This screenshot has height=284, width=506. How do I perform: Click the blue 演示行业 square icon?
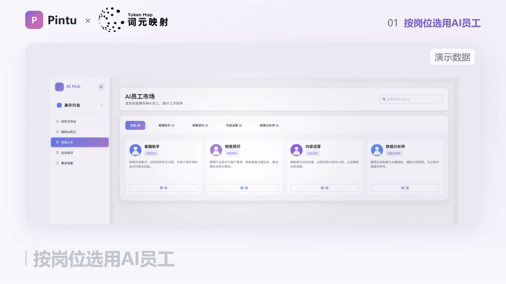click(x=59, y=105)
